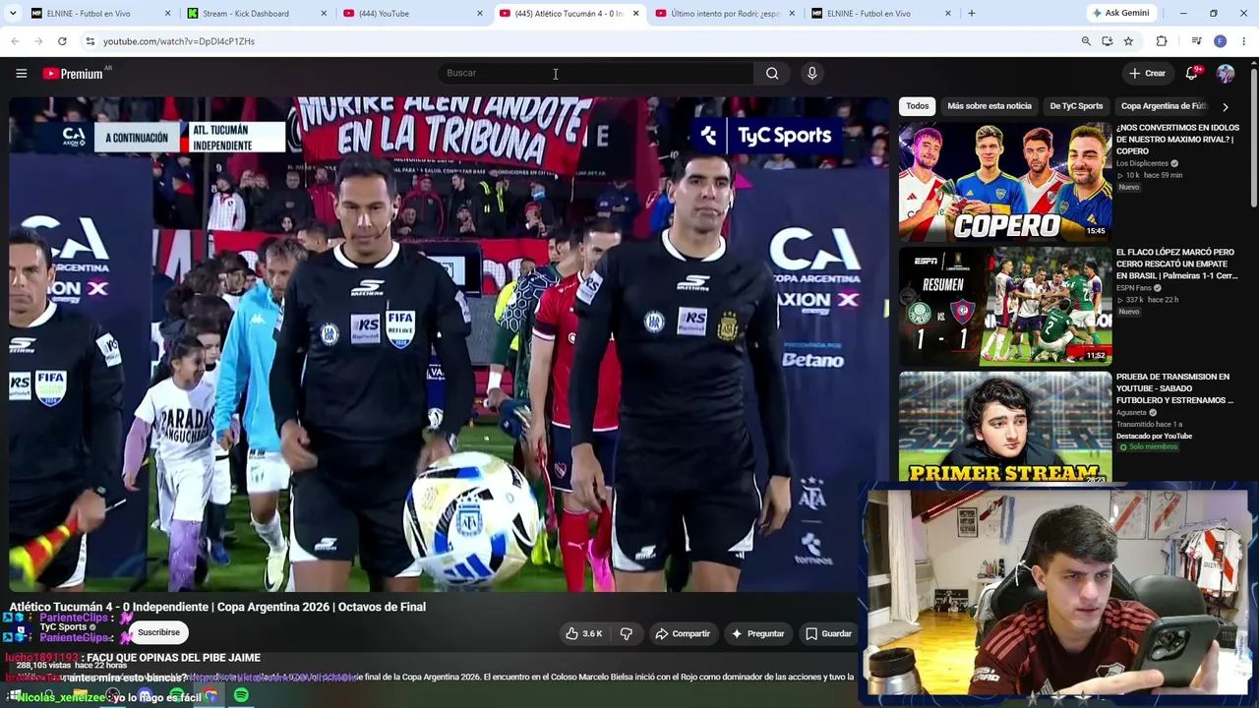1259x708 pixels.
Task: Open Chrome extensions puzzle icon
Action: click(x=1162, y=41)
